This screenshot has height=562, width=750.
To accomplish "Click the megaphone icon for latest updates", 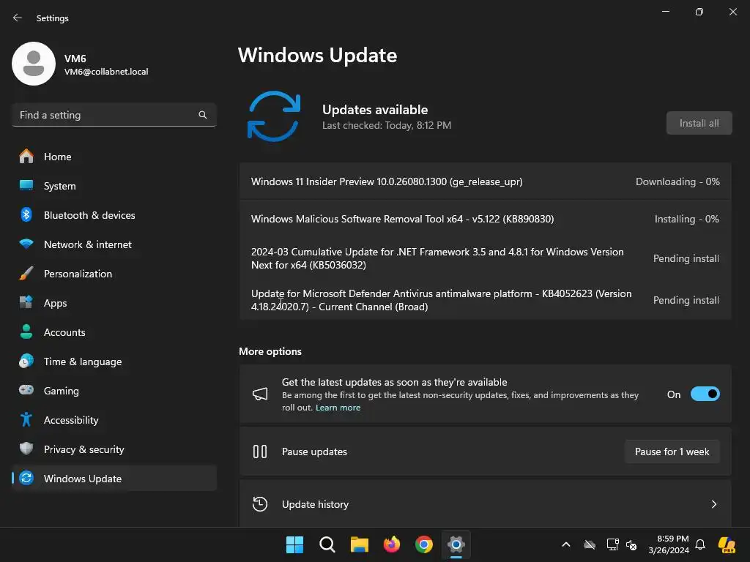I will click(x=260, y=394).
